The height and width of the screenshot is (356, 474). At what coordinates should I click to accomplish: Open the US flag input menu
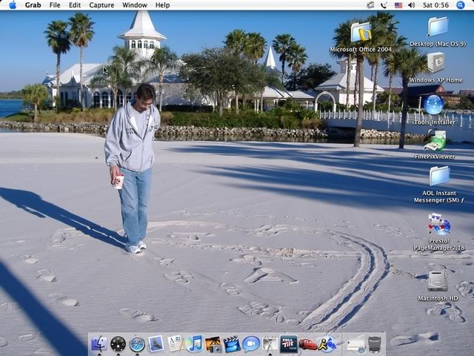point(398,5)
